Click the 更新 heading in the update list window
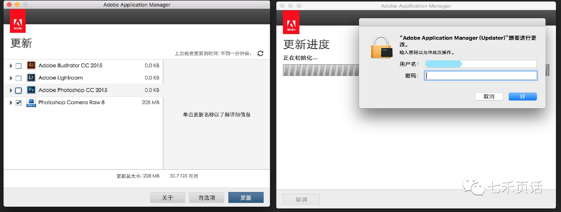The height and width of the screenshot is (212, 561). click(21, 43)
